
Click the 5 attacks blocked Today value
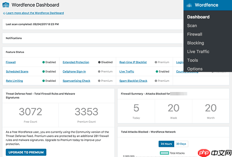click(x=136, y=108)
